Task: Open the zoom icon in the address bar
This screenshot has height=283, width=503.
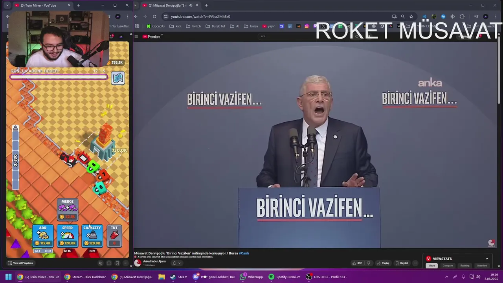Action: click(x=403, y=17)
